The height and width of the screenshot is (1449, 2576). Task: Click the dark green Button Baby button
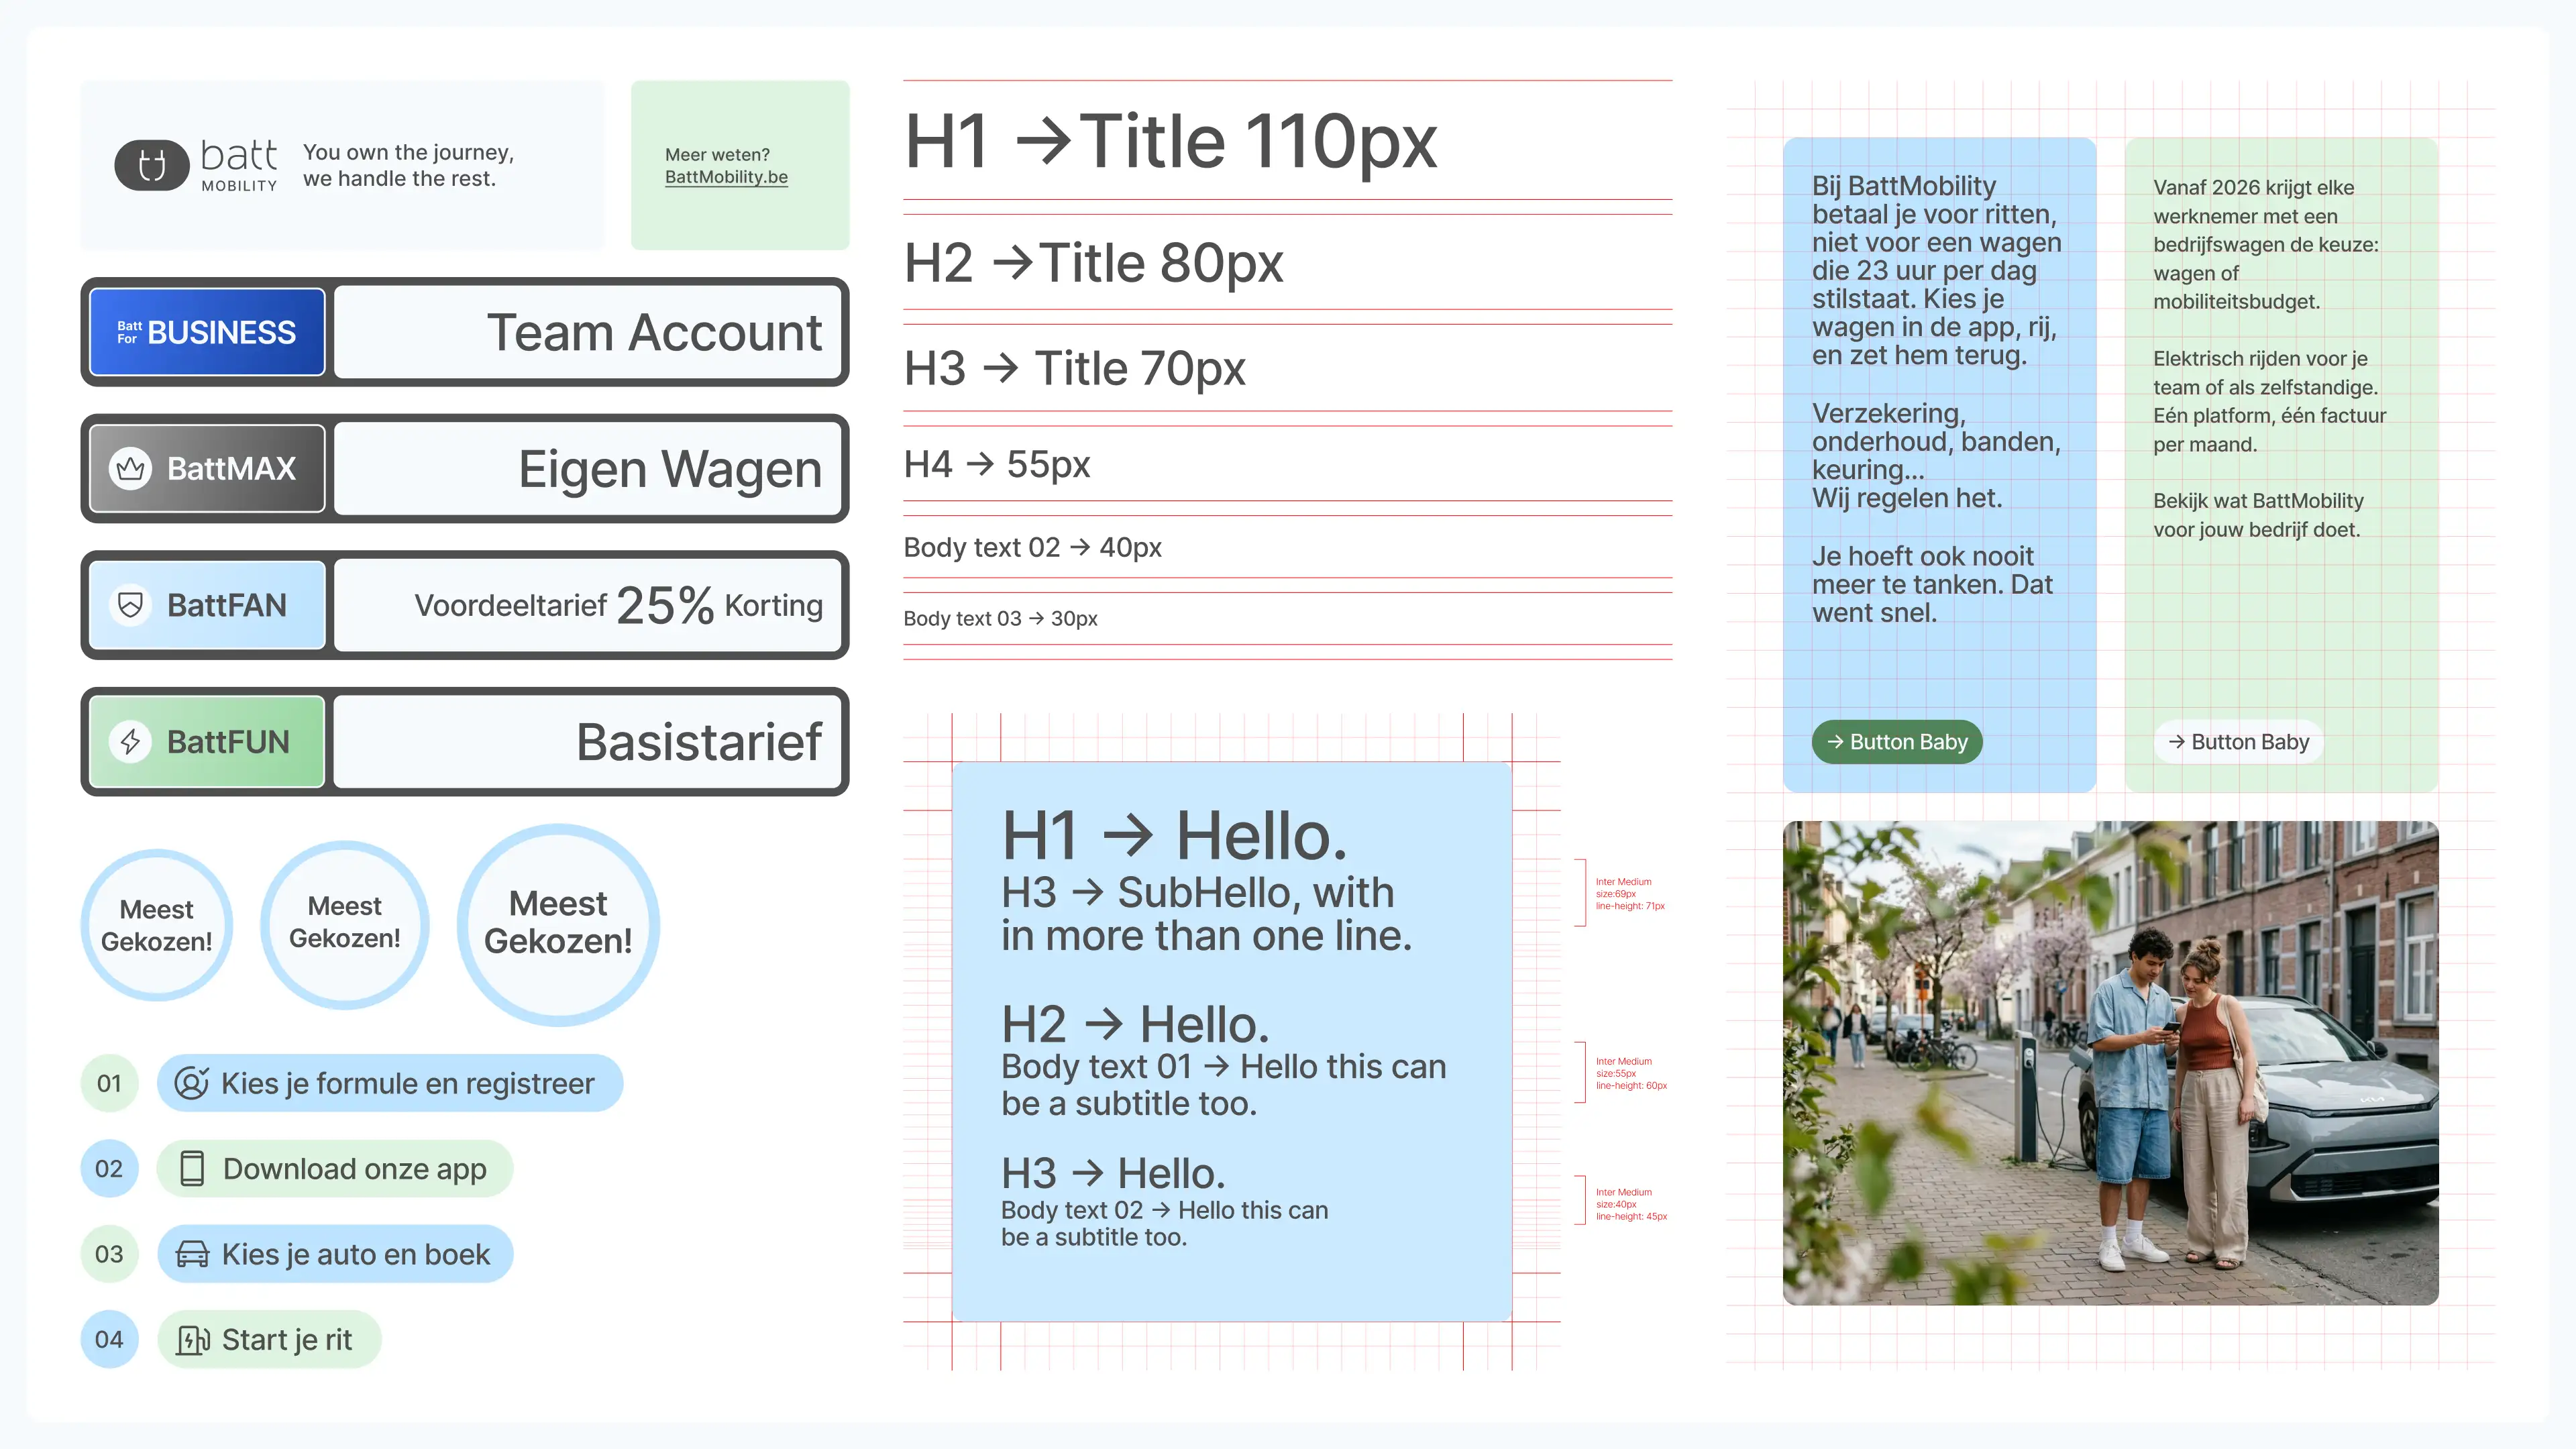point(1897,742)
